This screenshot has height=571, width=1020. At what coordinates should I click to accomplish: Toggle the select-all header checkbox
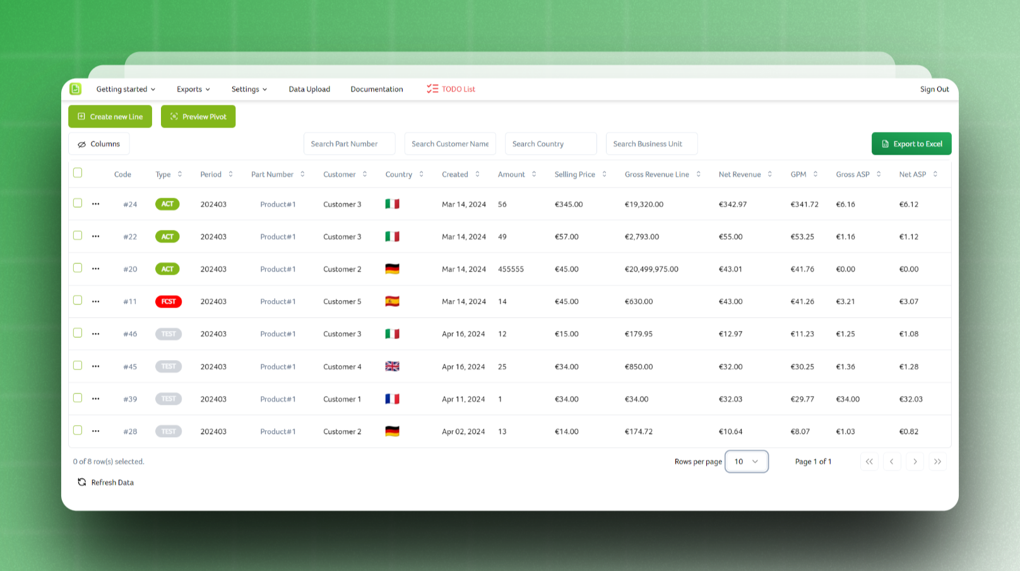(x=78, y=172)
